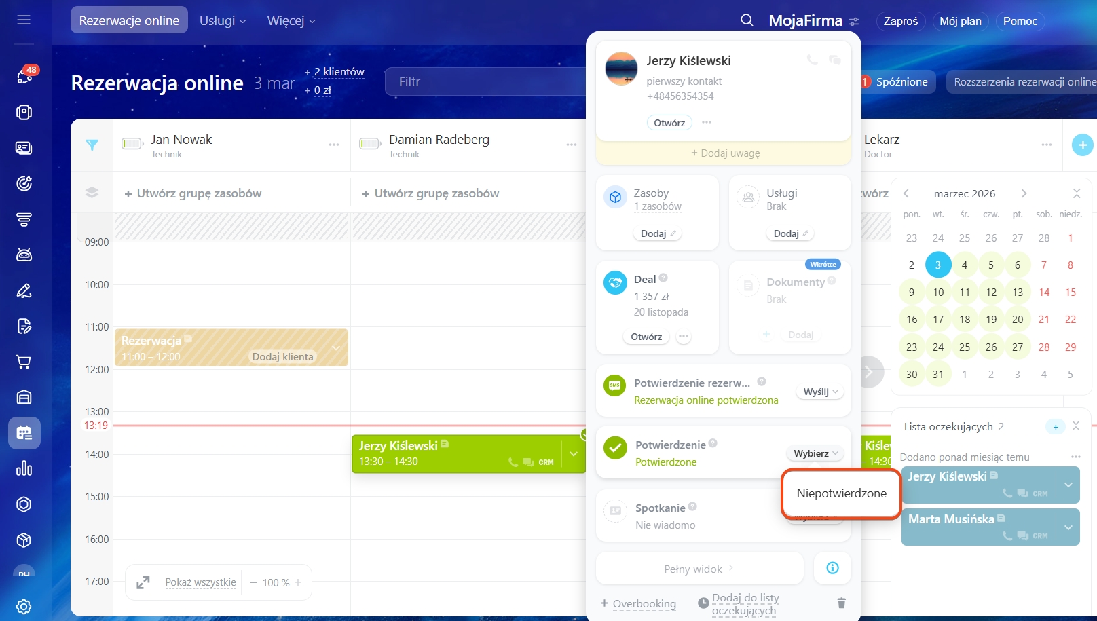The image size is (1097, 621).
Task: Switch to Rezerwacje online tab
Action: pos(129,21)
